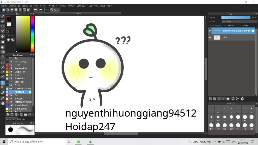Viewport: 258px width, 145px height.
Task: Switch to the Bảng màu tab
Action: tap(21, 119)
